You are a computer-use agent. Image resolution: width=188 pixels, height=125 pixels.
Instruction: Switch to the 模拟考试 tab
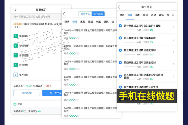pos(85,14)
